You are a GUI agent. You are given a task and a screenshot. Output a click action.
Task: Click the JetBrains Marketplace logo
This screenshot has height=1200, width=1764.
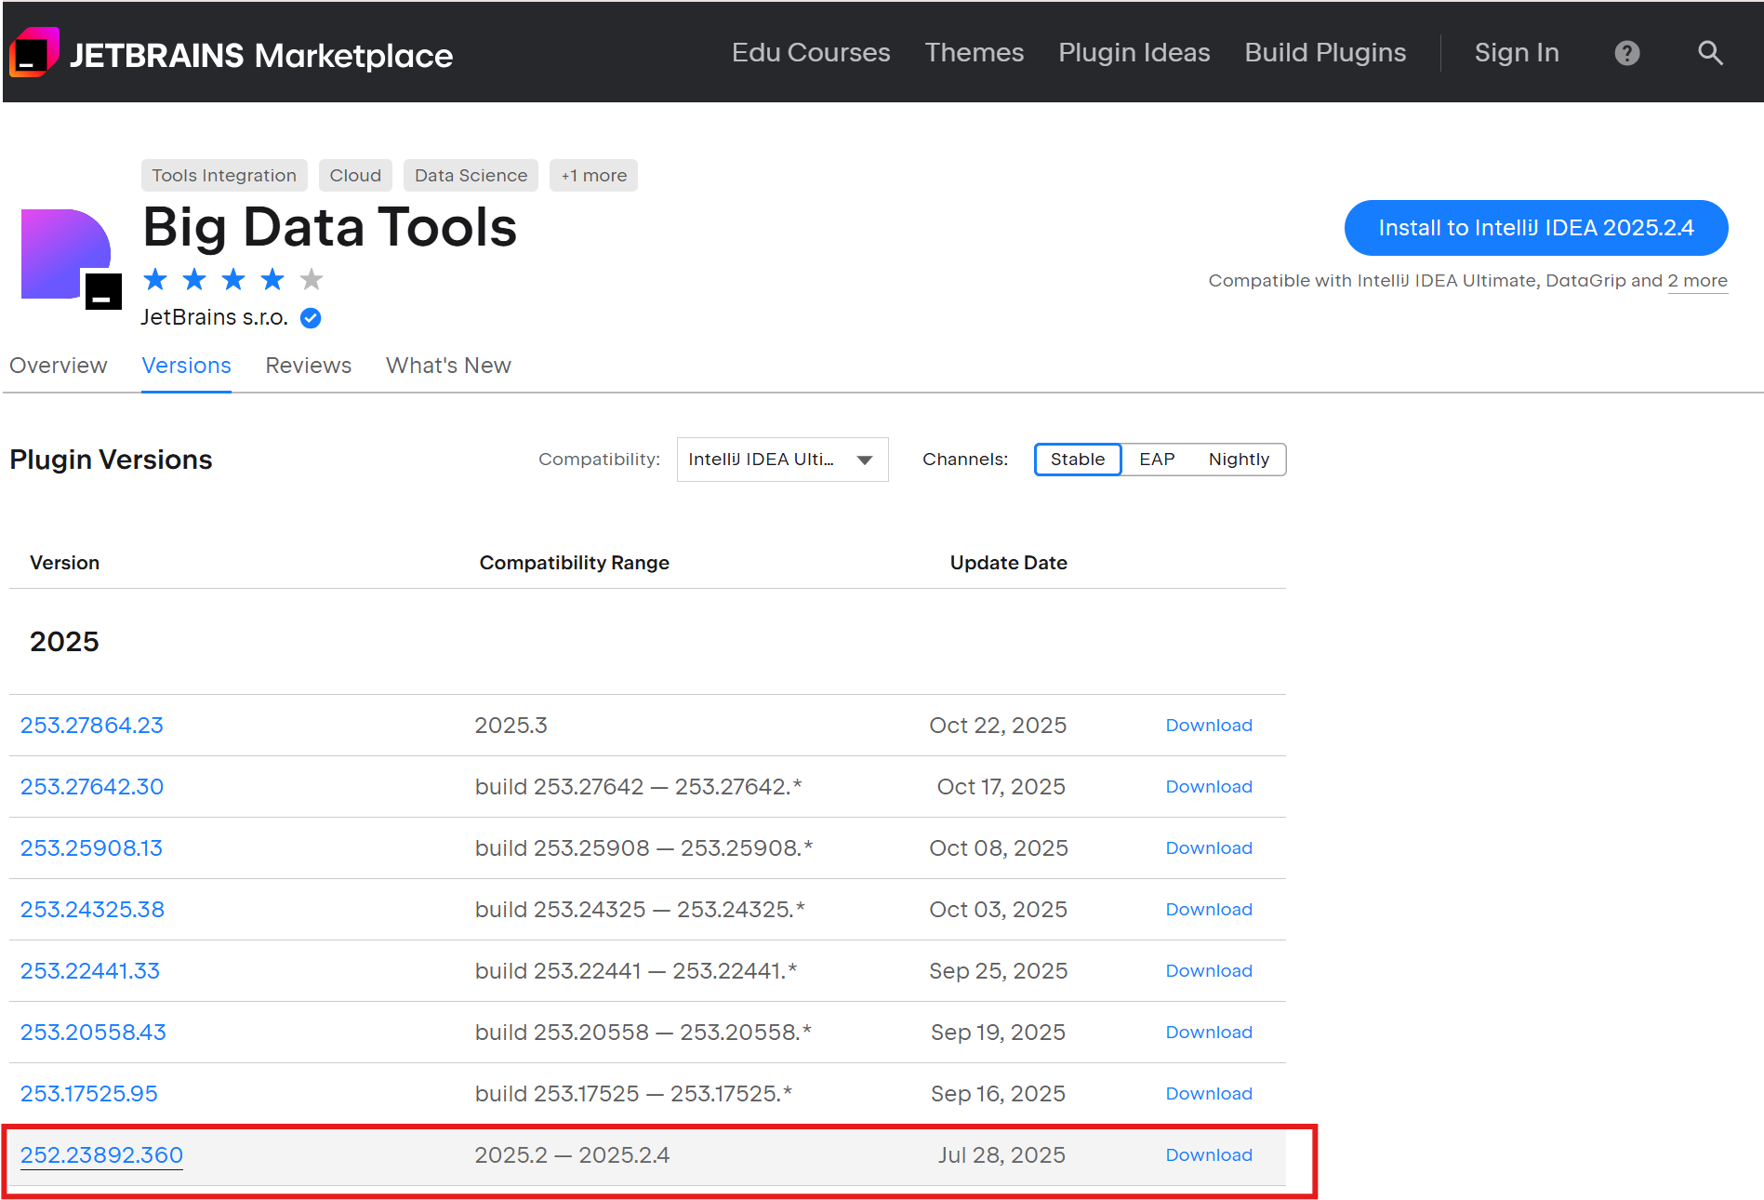[x=231, y=54]
